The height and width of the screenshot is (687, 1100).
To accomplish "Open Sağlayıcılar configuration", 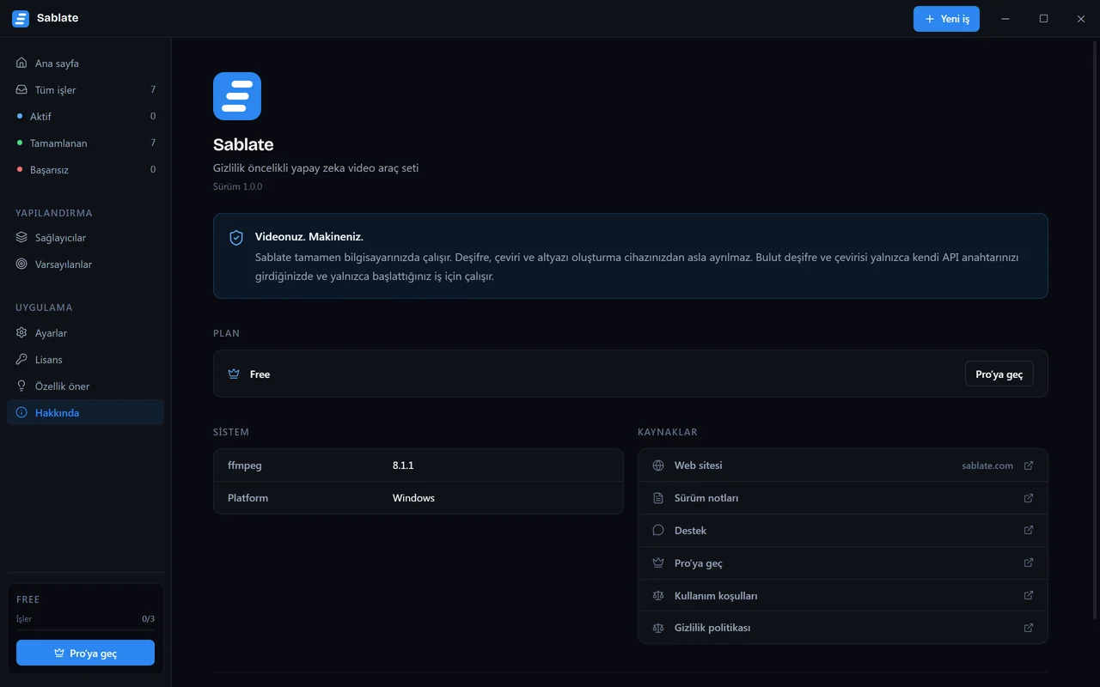I will [85, 238].
